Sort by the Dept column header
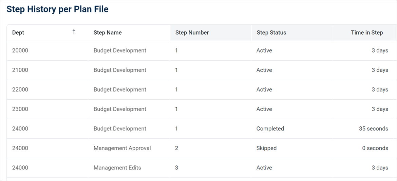 pos(18,33)
